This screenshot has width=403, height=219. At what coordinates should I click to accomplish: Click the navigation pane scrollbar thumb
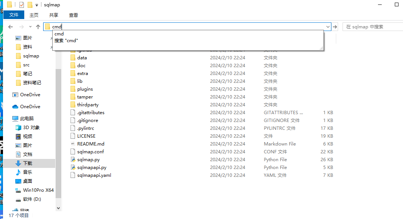pos(58,134)
